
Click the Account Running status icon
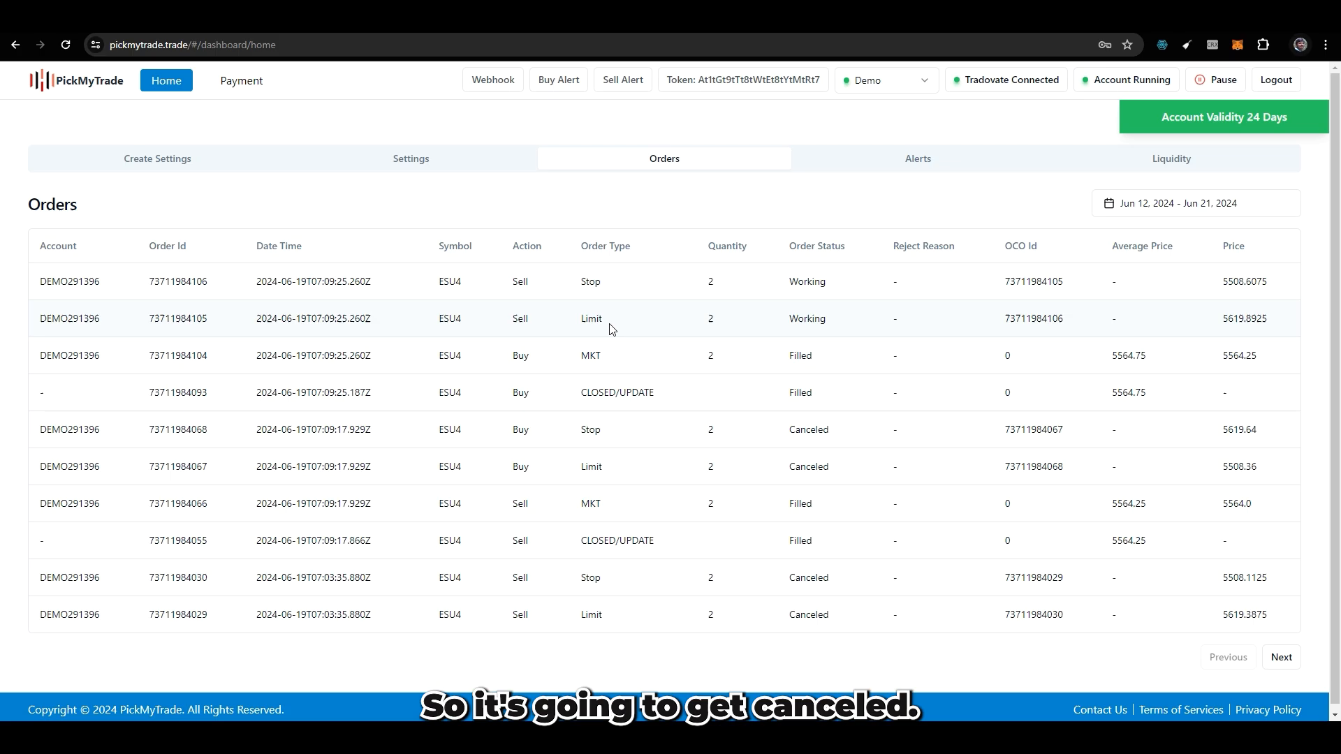point(1085,80)
